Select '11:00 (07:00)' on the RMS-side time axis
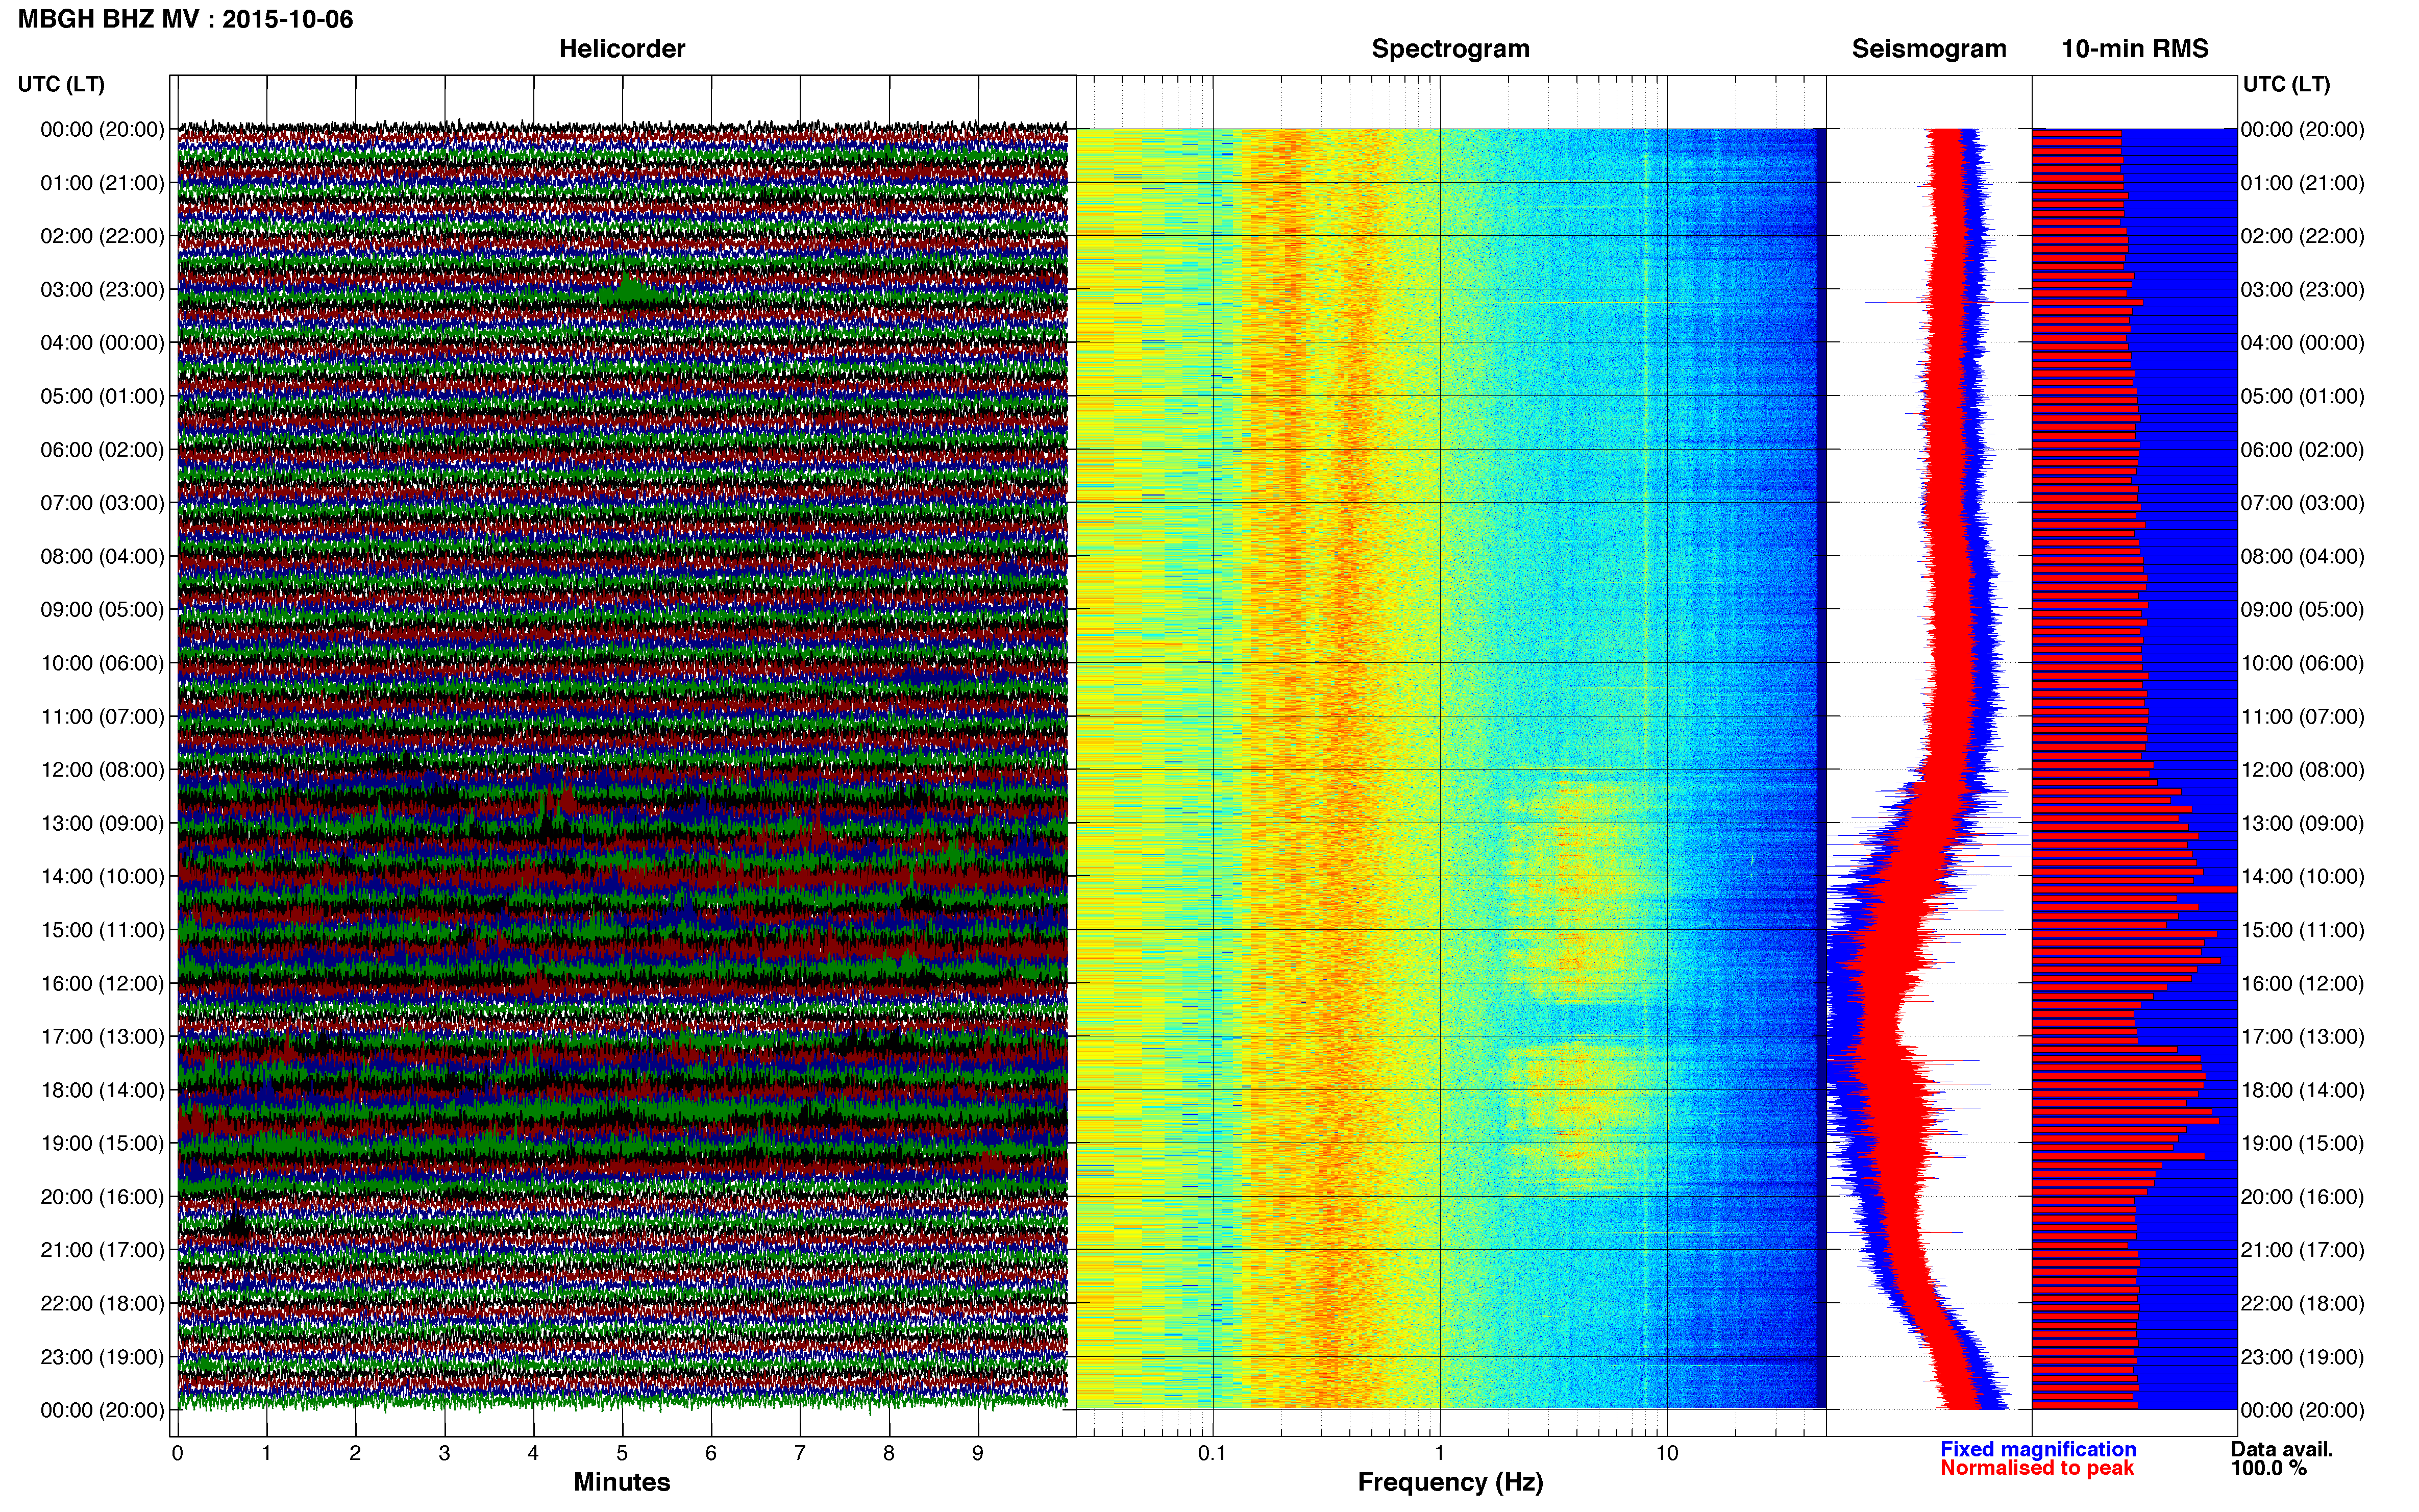Viewport: 2419px width, 1512px height. point(2303,717)
